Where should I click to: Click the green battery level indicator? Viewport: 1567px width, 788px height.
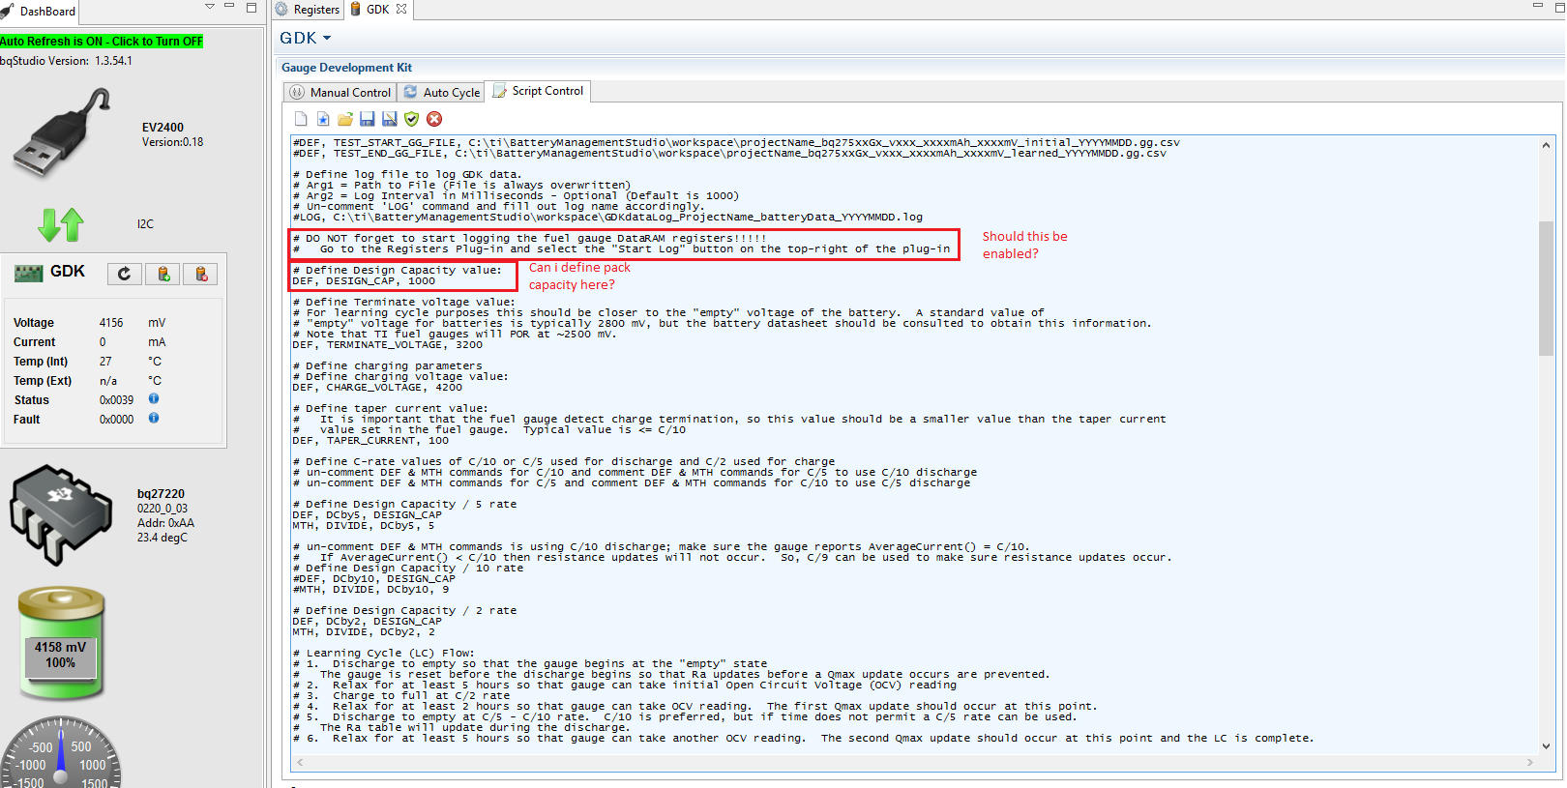pyautogui.click(x=61, y=643)
